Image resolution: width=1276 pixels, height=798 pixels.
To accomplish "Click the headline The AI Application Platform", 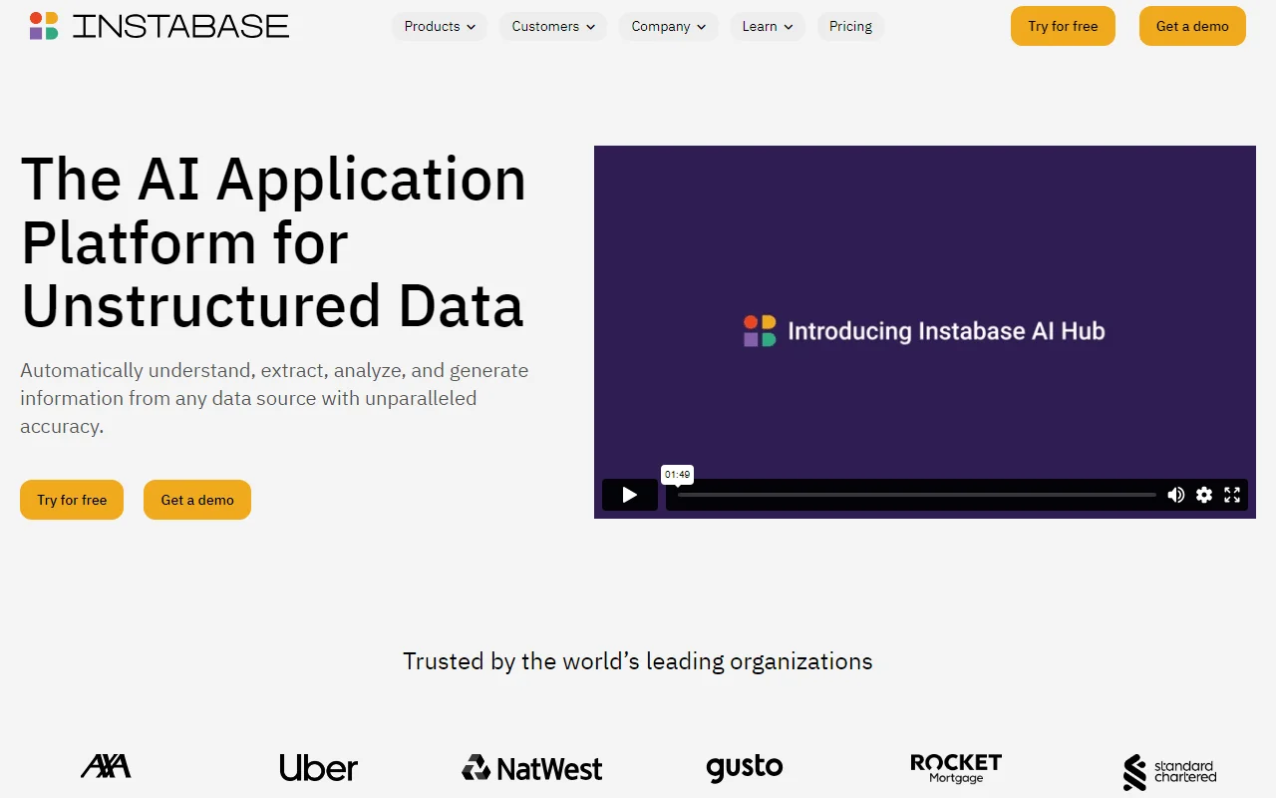I will coord(273,242).
